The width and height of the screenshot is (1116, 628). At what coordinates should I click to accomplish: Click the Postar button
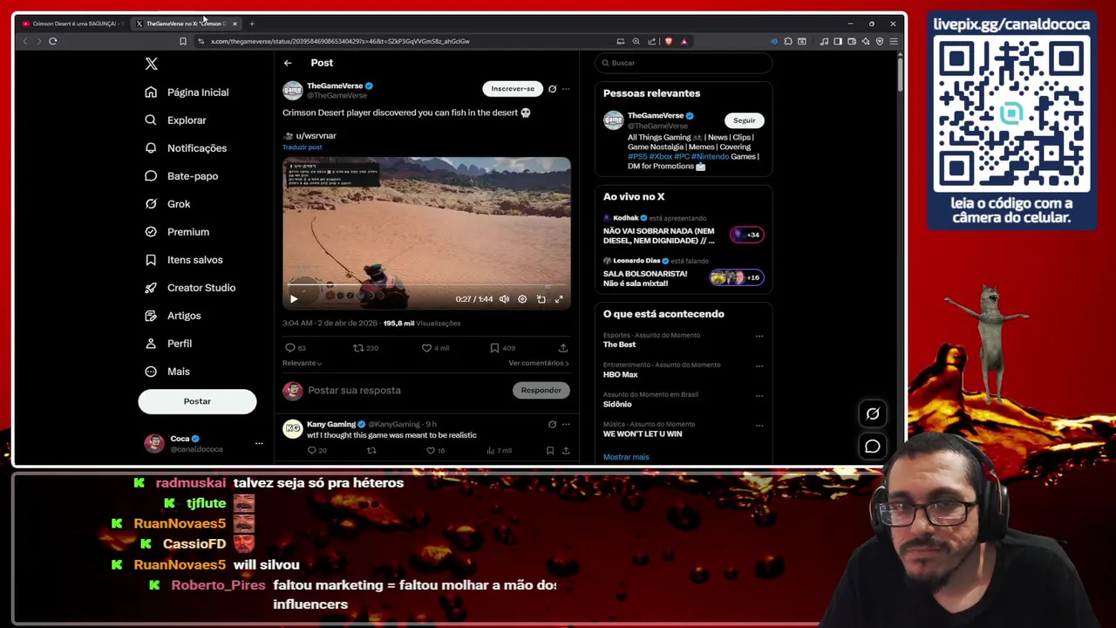pyautogui.click(x=197, y=401)
